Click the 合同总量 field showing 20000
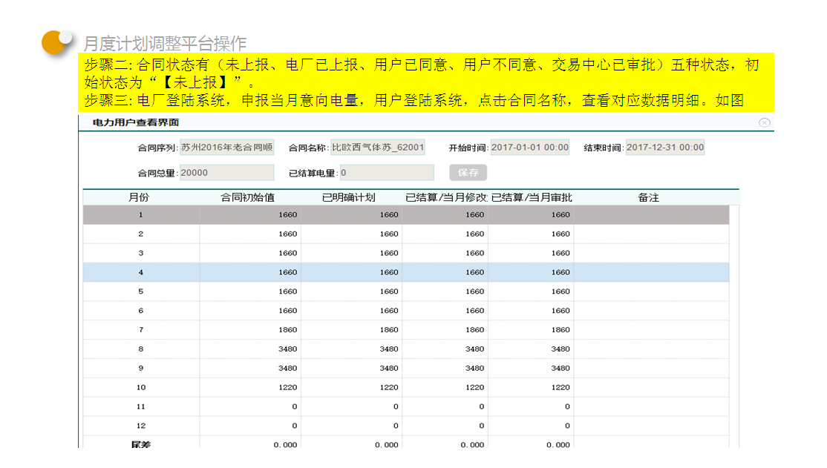The width and height of the screenshot is (827, 468). coord(226,173)
